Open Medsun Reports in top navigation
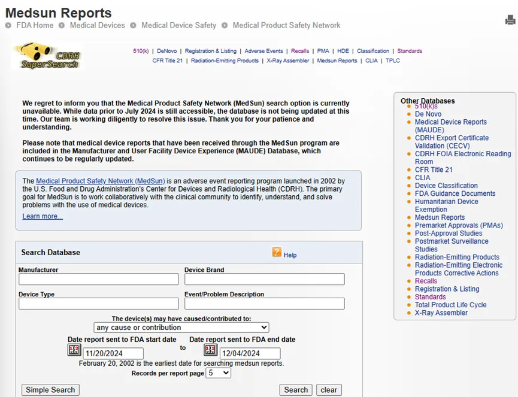Screen dimensions: 518x397 [x=337, y=60]
